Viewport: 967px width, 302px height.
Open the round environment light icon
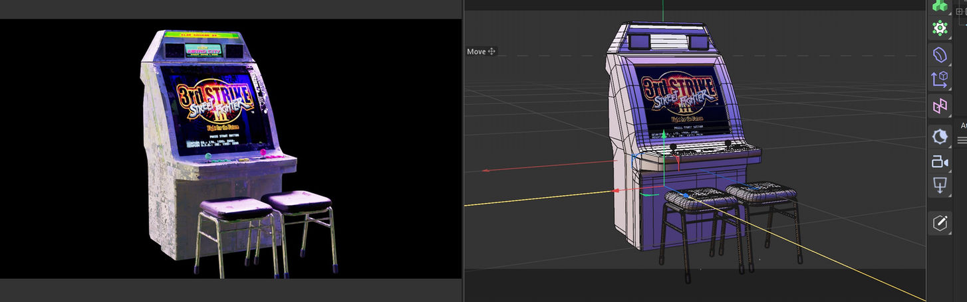(939, 137)
